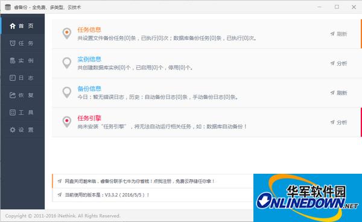The height and width of the screenshot is (222, 362).
Task: Click the 任务信息 heading
Action: click(89, 30)
